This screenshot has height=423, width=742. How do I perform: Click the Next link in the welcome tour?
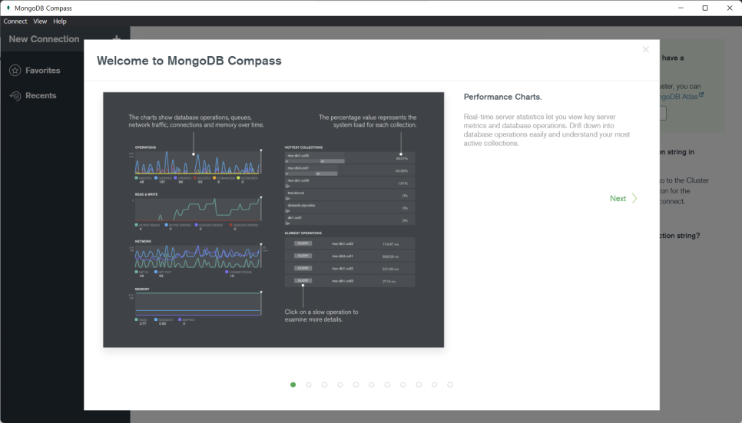coord(618,198)
